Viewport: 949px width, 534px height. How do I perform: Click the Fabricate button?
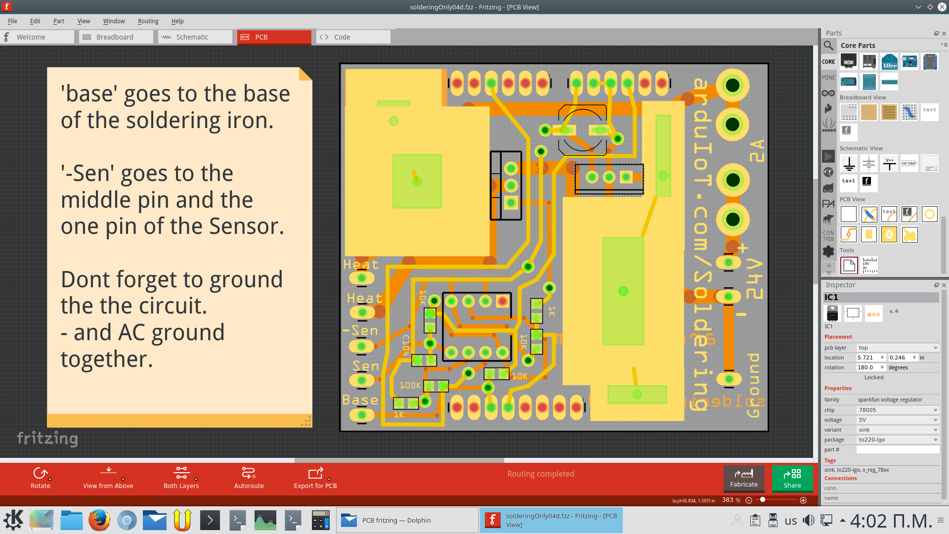744,479
